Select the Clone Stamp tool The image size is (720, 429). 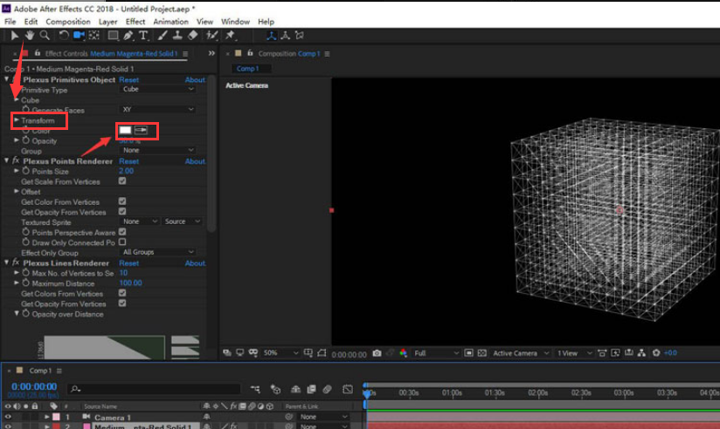tap(177, 35)
